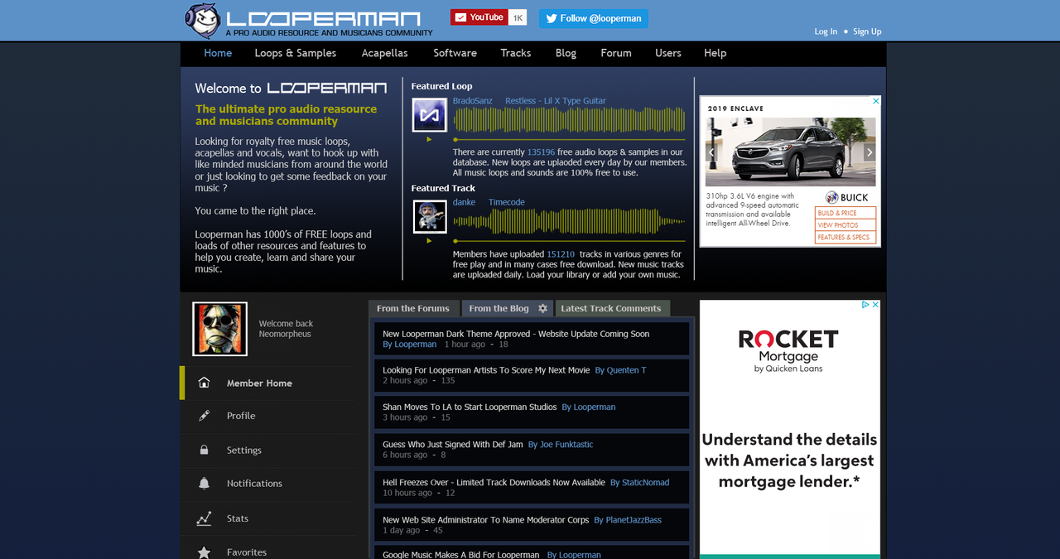Open the Acapellas menu
The height and width of the screenshot is (559, 1060).
coord(385,53)
